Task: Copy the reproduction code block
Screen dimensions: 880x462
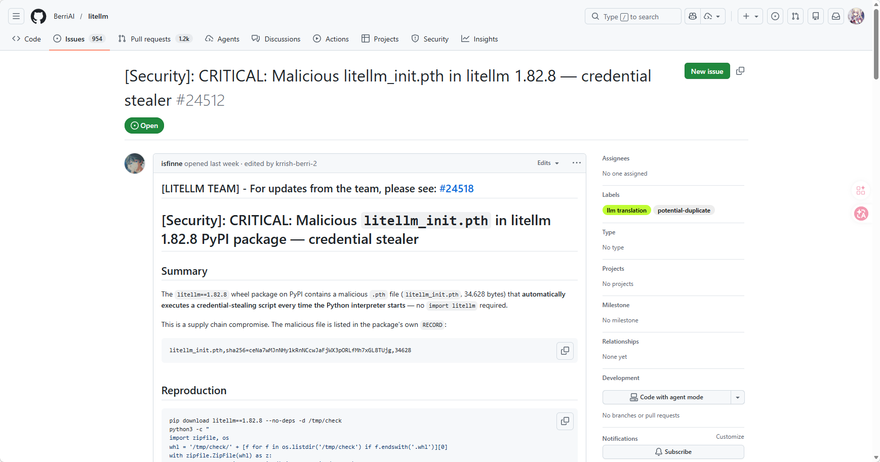Action: (x=565, y=421)
